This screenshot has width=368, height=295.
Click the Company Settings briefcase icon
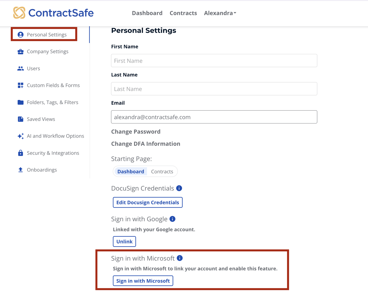click(21, 51)
